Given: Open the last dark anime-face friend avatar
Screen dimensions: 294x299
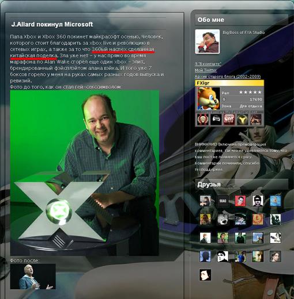Looking at the screenshot, I should 205,275.
